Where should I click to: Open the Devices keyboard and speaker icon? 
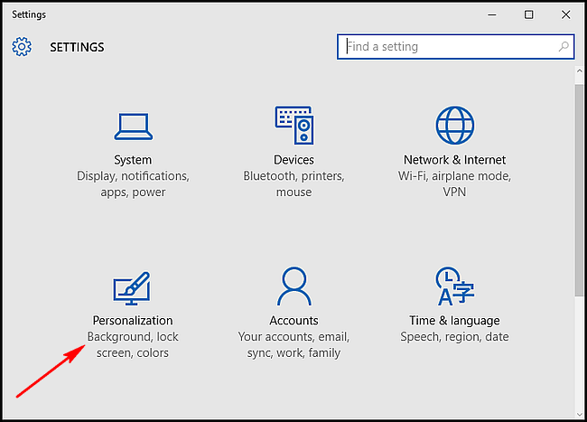pos(294,125)
